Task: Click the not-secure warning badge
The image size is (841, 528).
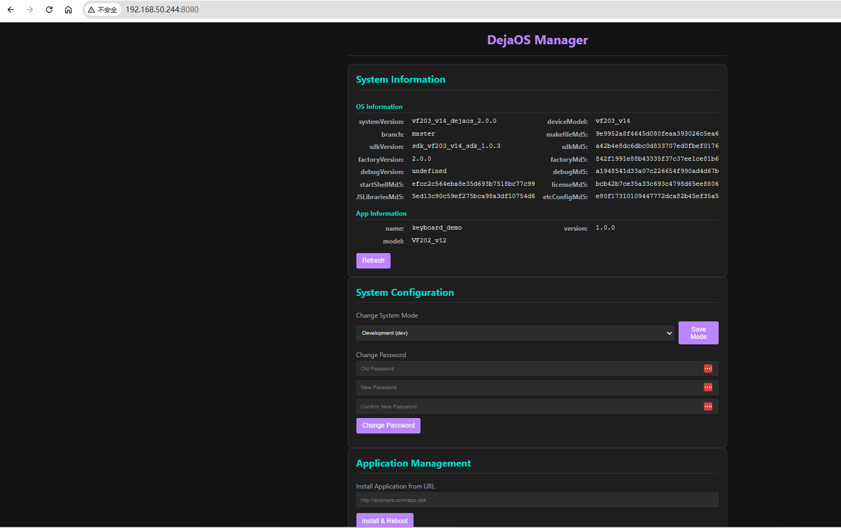Action: tap(103, 10)
